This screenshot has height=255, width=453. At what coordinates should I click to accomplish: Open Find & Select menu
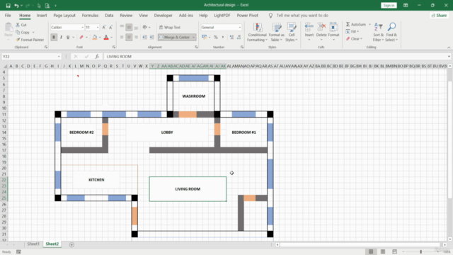pyautogui.click(x=391, y=32)
